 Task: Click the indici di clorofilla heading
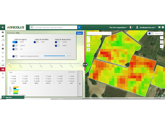(42, 39)
